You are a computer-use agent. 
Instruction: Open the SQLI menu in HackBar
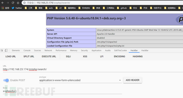tap(68, 57)
